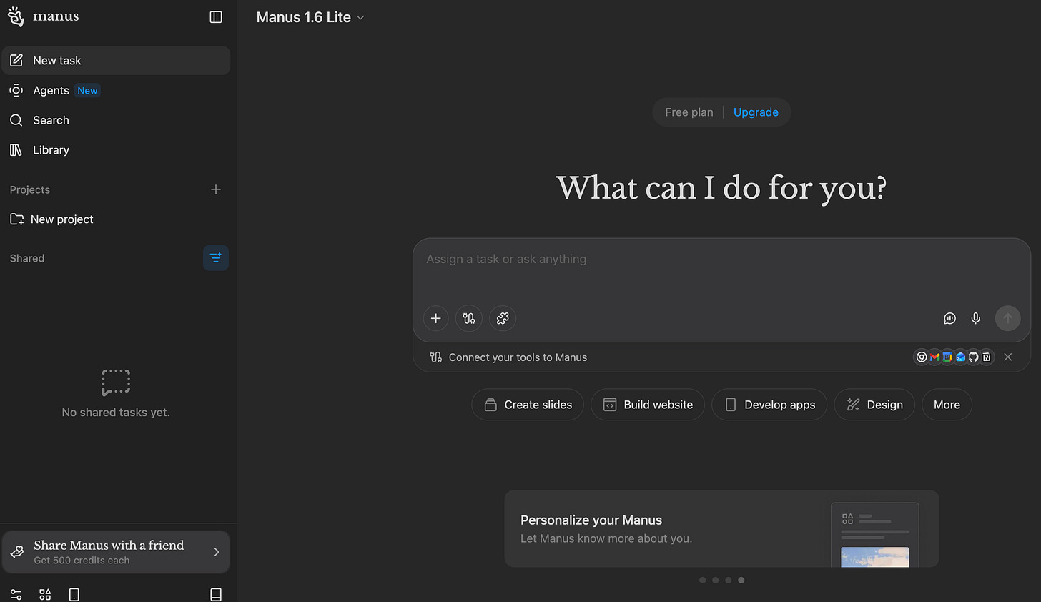Click the blue filter icon next to Shared

[x=216, y=257]
